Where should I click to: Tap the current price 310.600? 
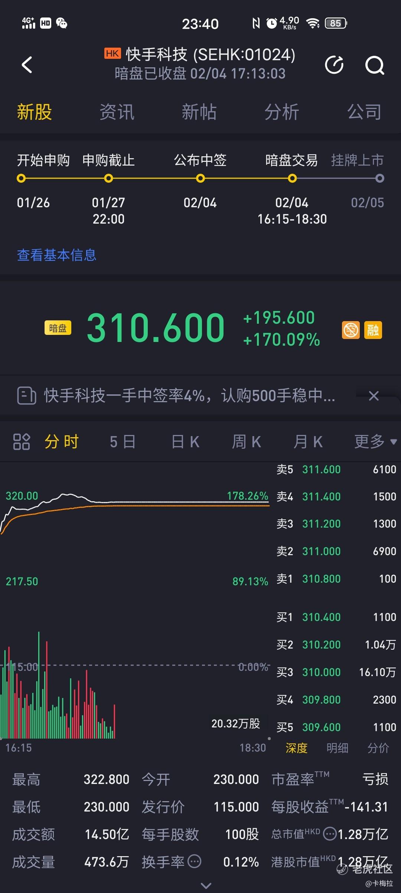pyautogui.click(x=156, y=328)
